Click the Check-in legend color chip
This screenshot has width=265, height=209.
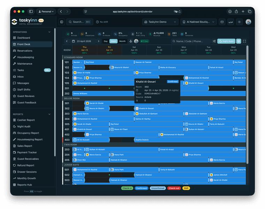[x=127, y=188]
